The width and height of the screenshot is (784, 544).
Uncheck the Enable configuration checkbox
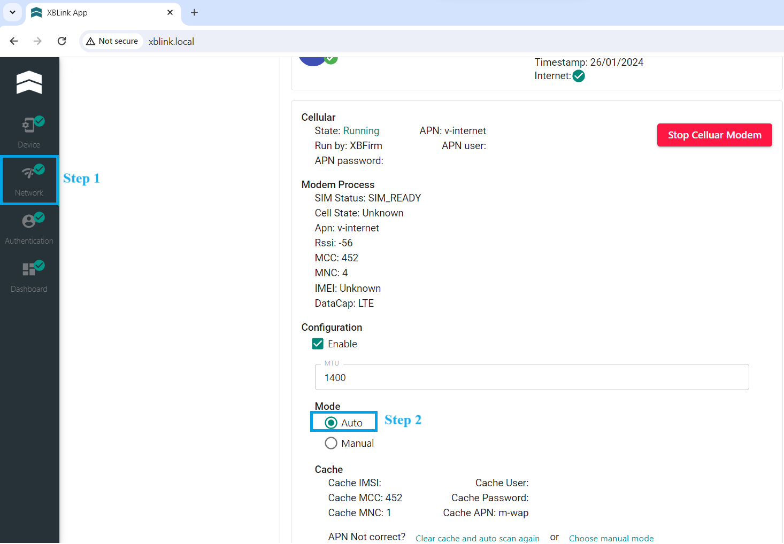318,344
